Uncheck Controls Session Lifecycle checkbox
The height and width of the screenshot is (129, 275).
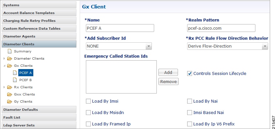[x=189, y=74]
